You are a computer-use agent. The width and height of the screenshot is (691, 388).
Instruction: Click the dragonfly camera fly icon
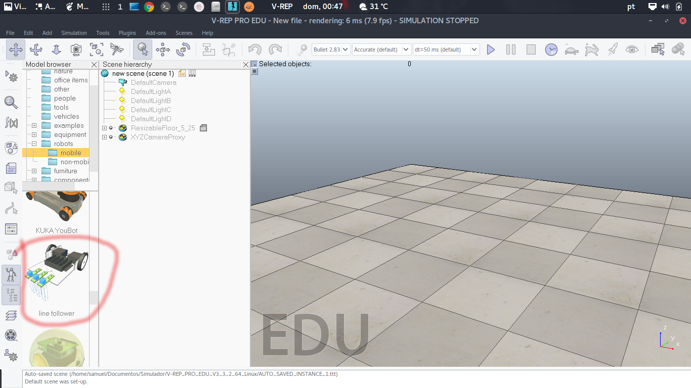click(117, 50)
